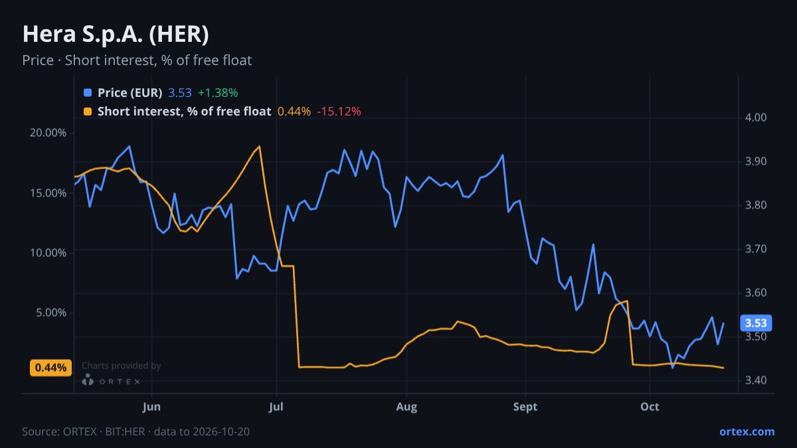Click the ORTEX logo icon
The width and height of the screenshot is (797, 448).
(x=88, y=380)
